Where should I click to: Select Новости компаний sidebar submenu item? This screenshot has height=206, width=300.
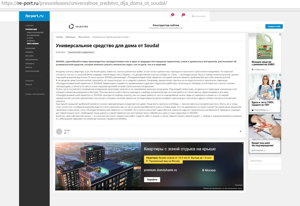coord(35,33)
